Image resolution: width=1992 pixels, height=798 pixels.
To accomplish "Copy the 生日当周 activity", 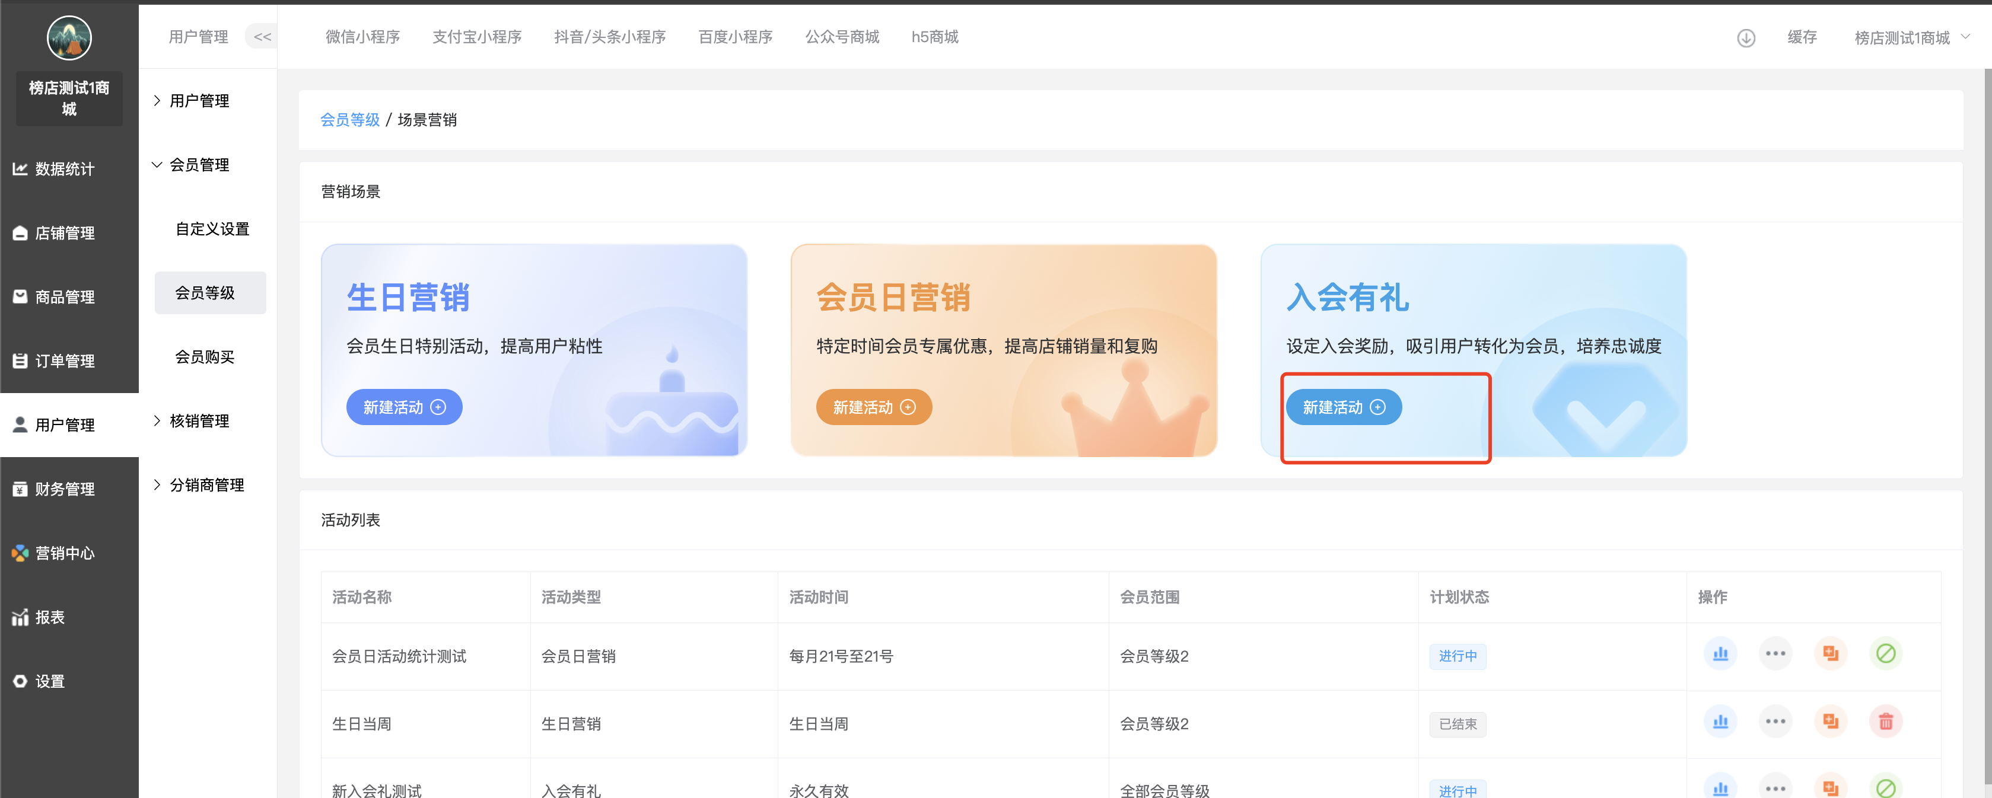I will point(1829,722).
